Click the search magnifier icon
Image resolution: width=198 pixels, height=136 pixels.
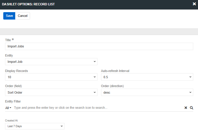(x=191, y=108)
